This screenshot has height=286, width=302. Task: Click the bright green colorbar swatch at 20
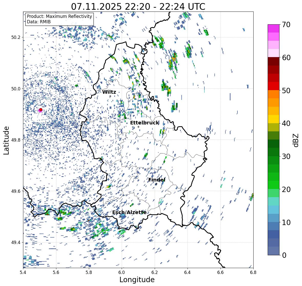pyautogui.click(x=274, y=185)
